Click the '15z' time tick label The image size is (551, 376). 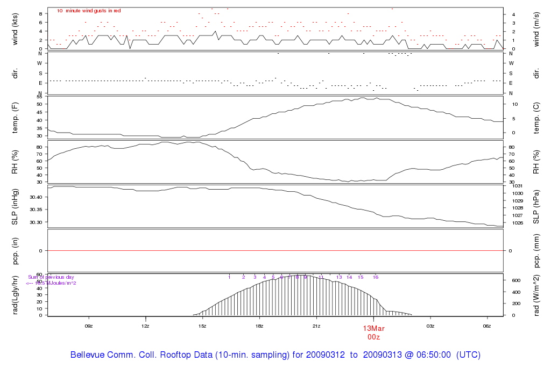point(202,326)
